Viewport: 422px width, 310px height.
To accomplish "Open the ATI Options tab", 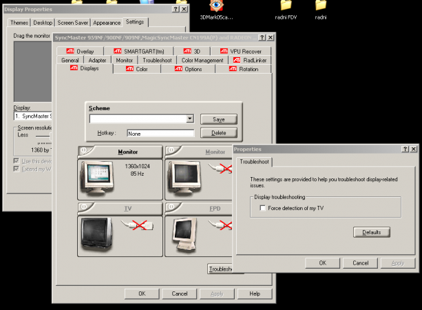I will (x=188, y=69).
